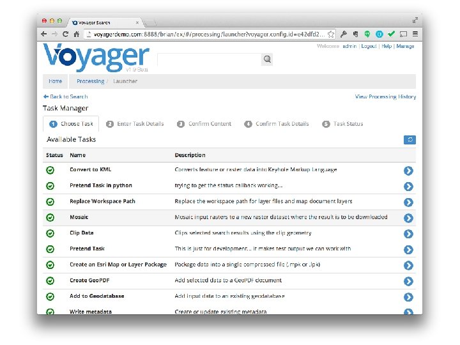Select the Enter Task Details step tab
This screenshot has width=460, height=345.
(135, 124)
